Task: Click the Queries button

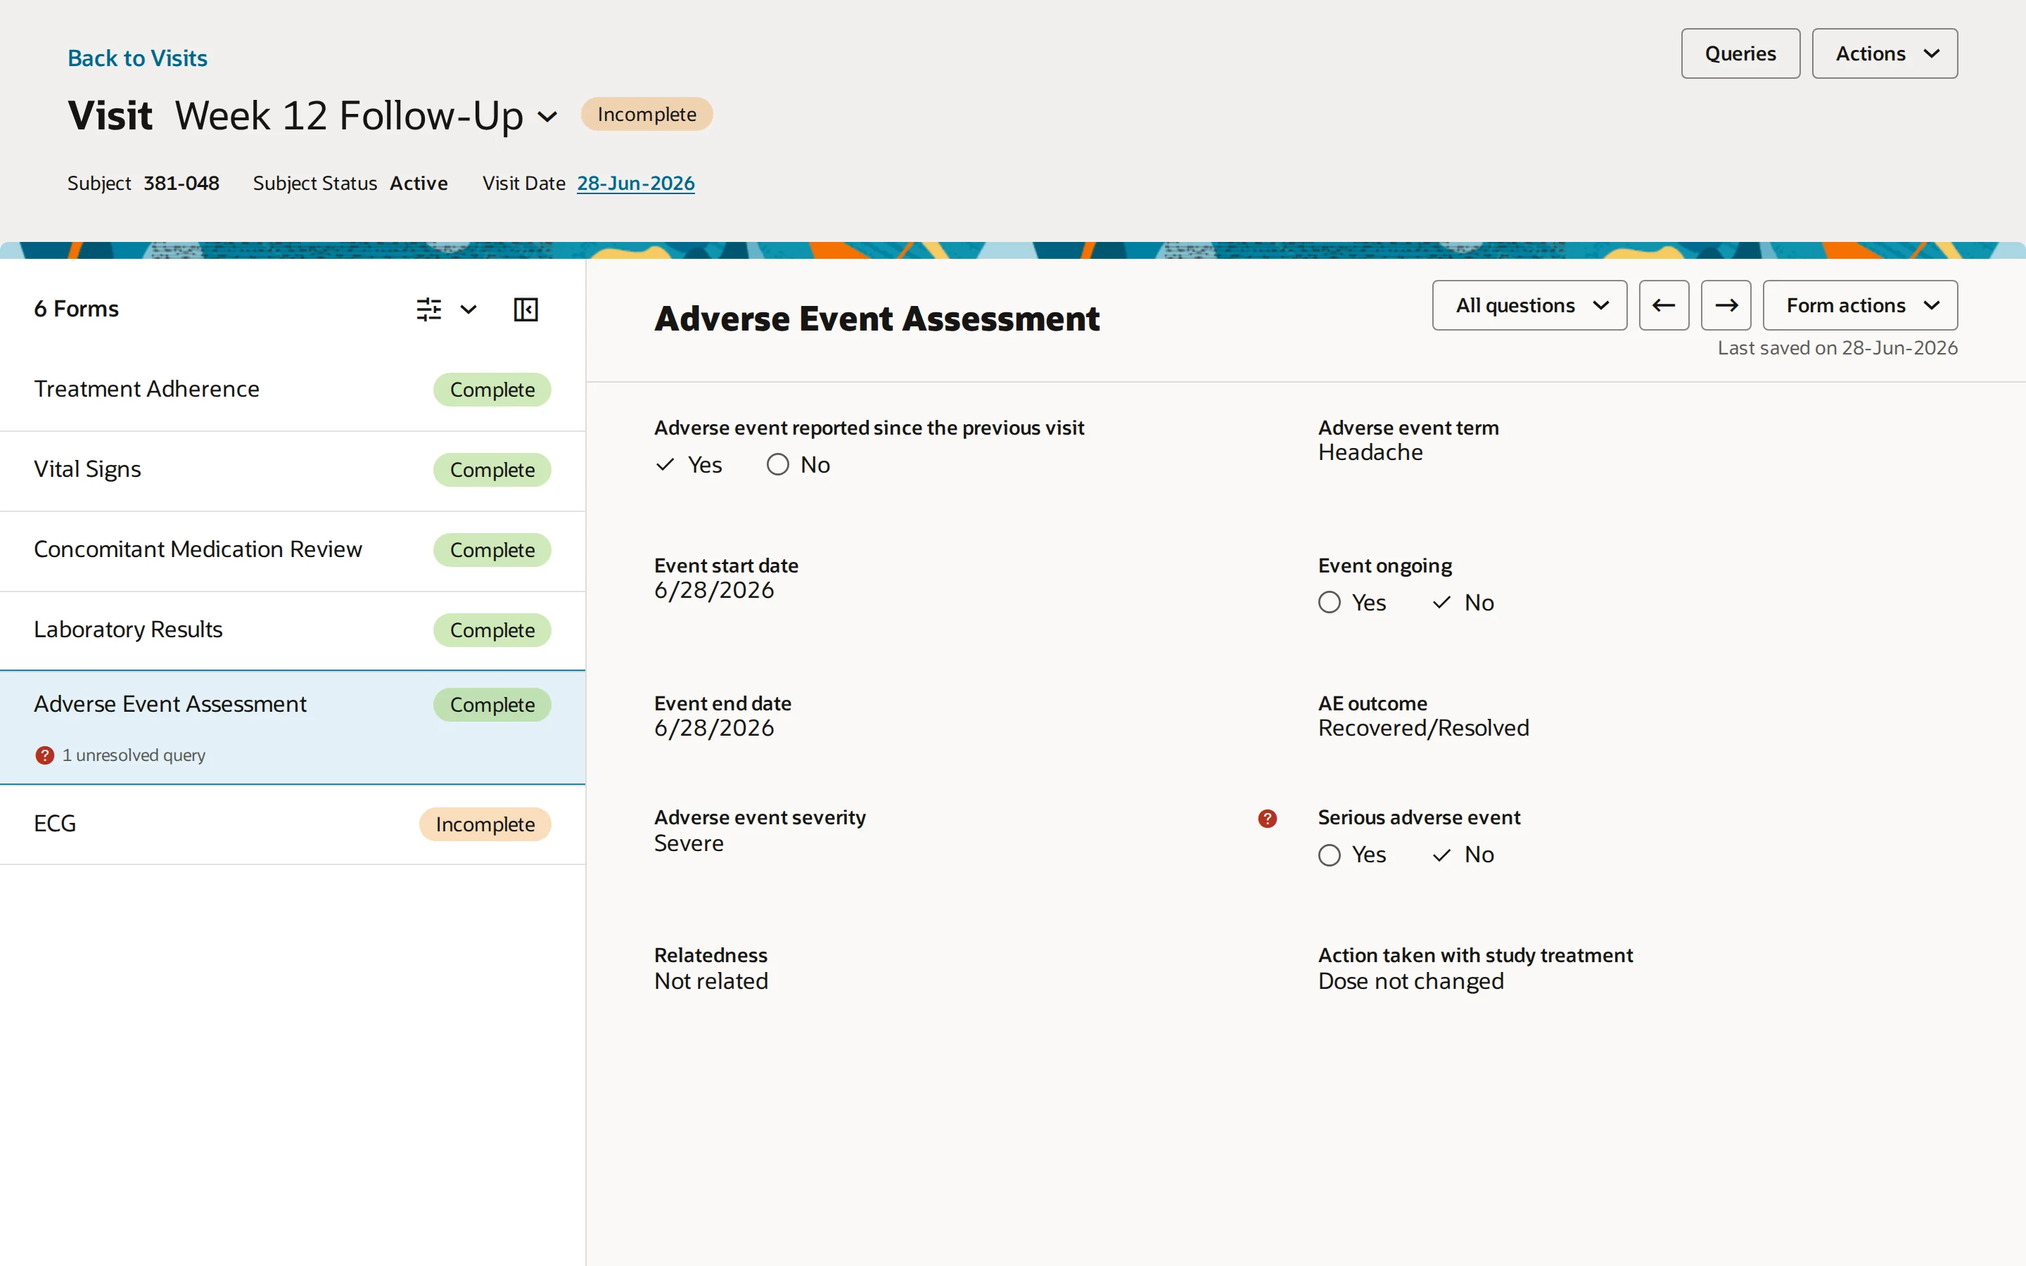Action: [x=1740, y=53]
